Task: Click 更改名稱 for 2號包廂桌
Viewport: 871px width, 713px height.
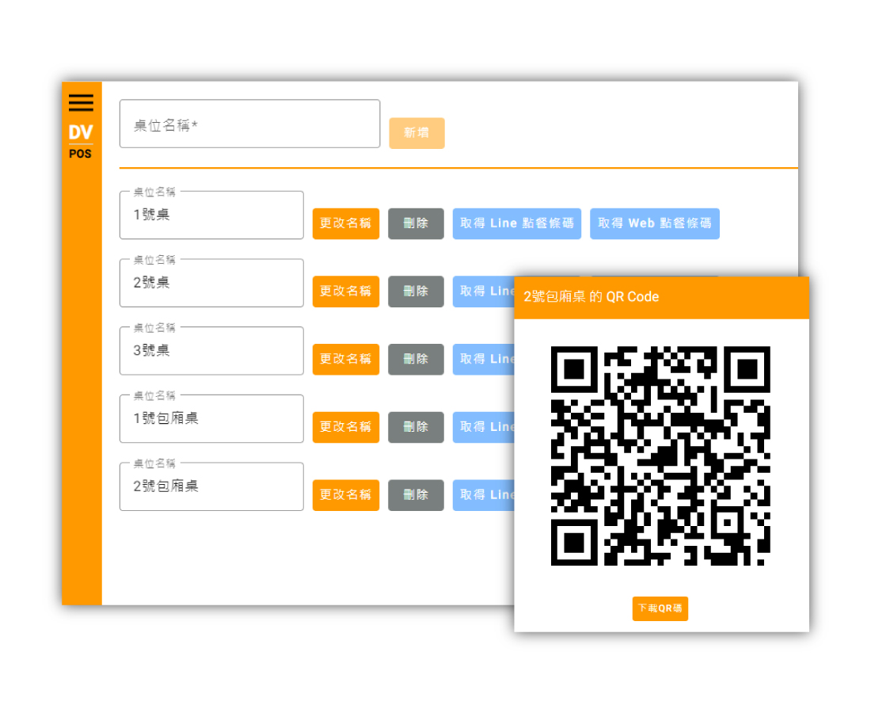Action: (345, 494)
